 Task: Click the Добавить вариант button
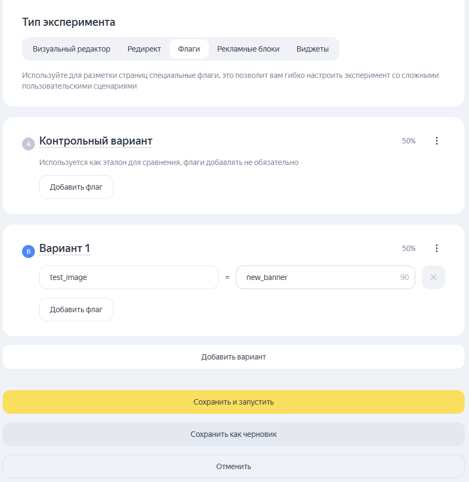coord(234,357)
